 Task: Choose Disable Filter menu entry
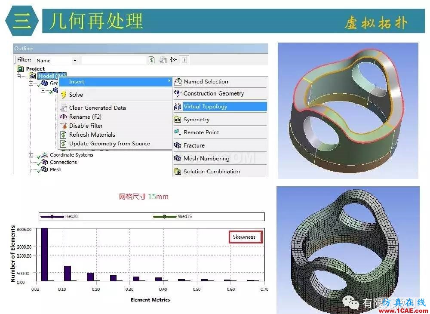(x=115, y=126)
